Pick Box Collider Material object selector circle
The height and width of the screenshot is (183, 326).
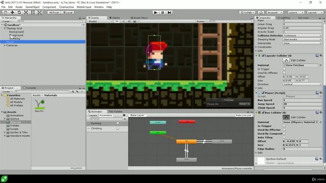click(x=320, y=122)
